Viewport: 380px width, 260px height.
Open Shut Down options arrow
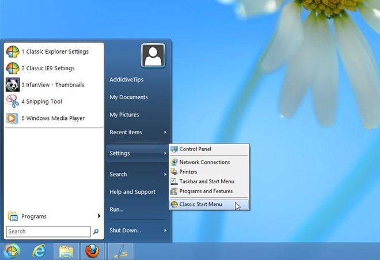[165, 231]
